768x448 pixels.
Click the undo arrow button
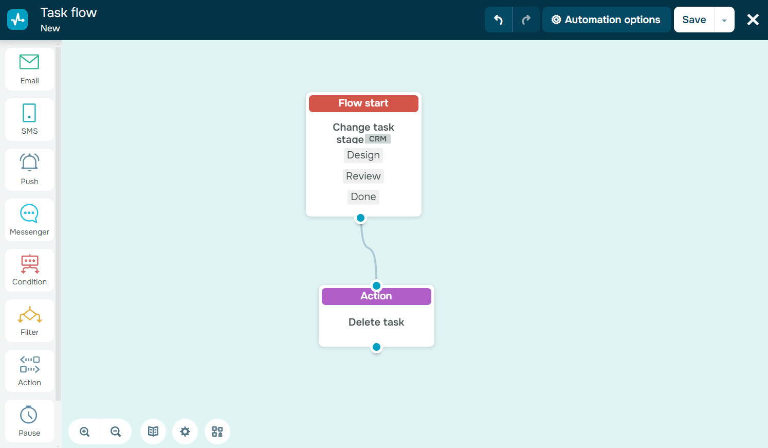498,20
